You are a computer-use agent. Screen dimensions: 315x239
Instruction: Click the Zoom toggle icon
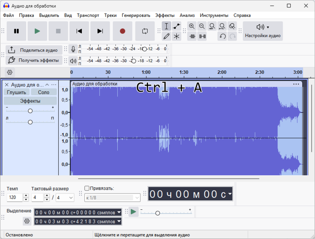[x=232, y=26]
